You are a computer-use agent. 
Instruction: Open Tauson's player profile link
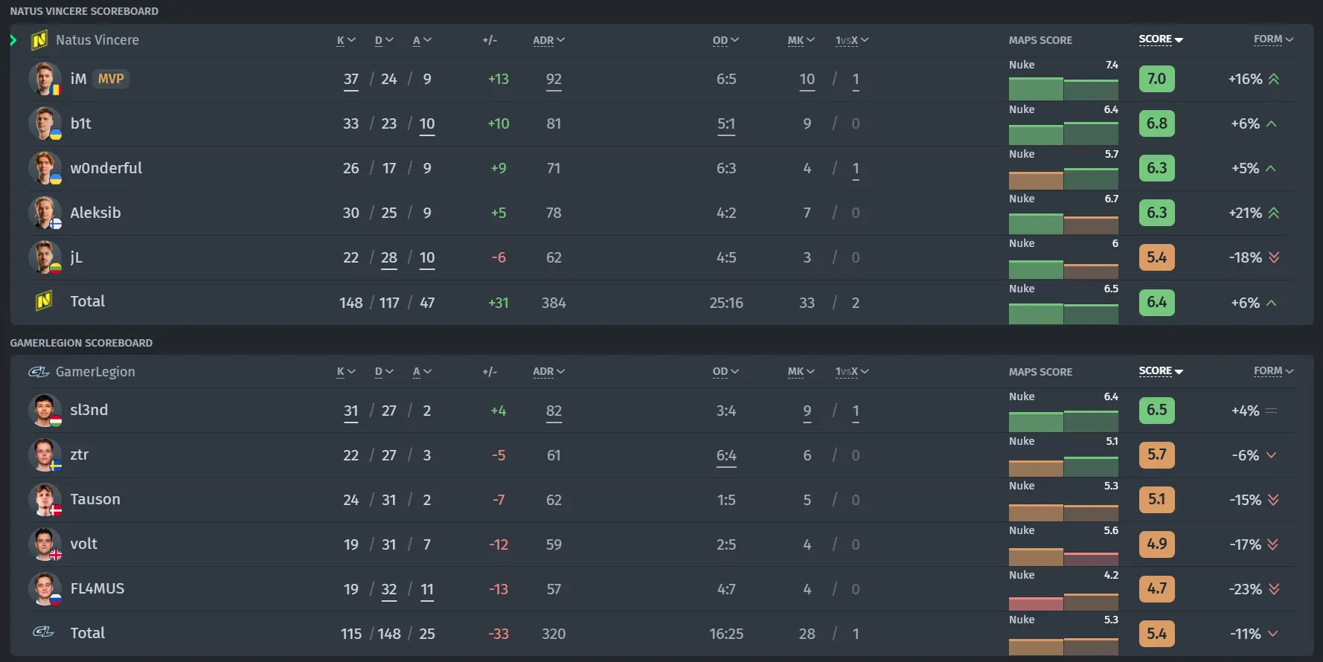click(x=95, y=499)
